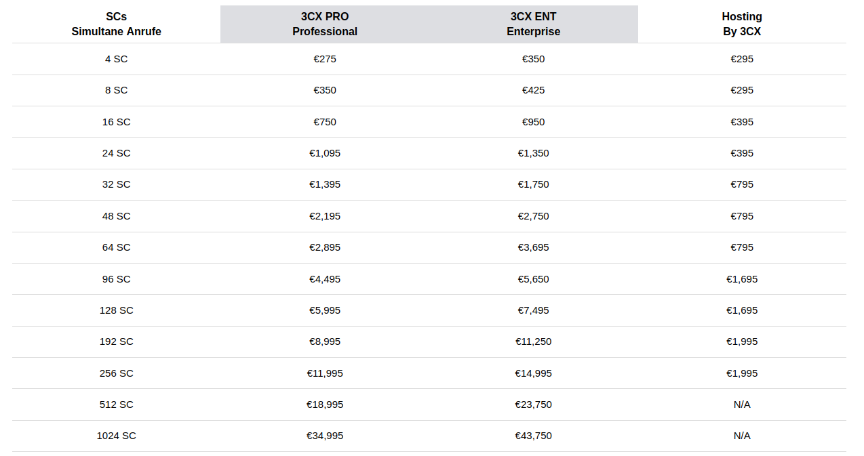Click the €275 price for 4 SC
This screenshot has height=456, width=864.
(325, 59)
